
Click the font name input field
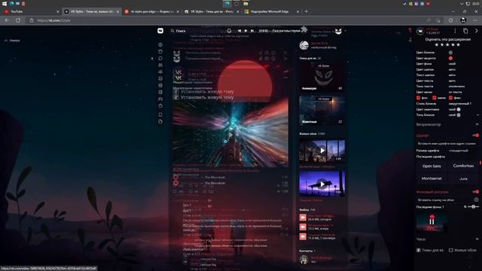point(447,144)
